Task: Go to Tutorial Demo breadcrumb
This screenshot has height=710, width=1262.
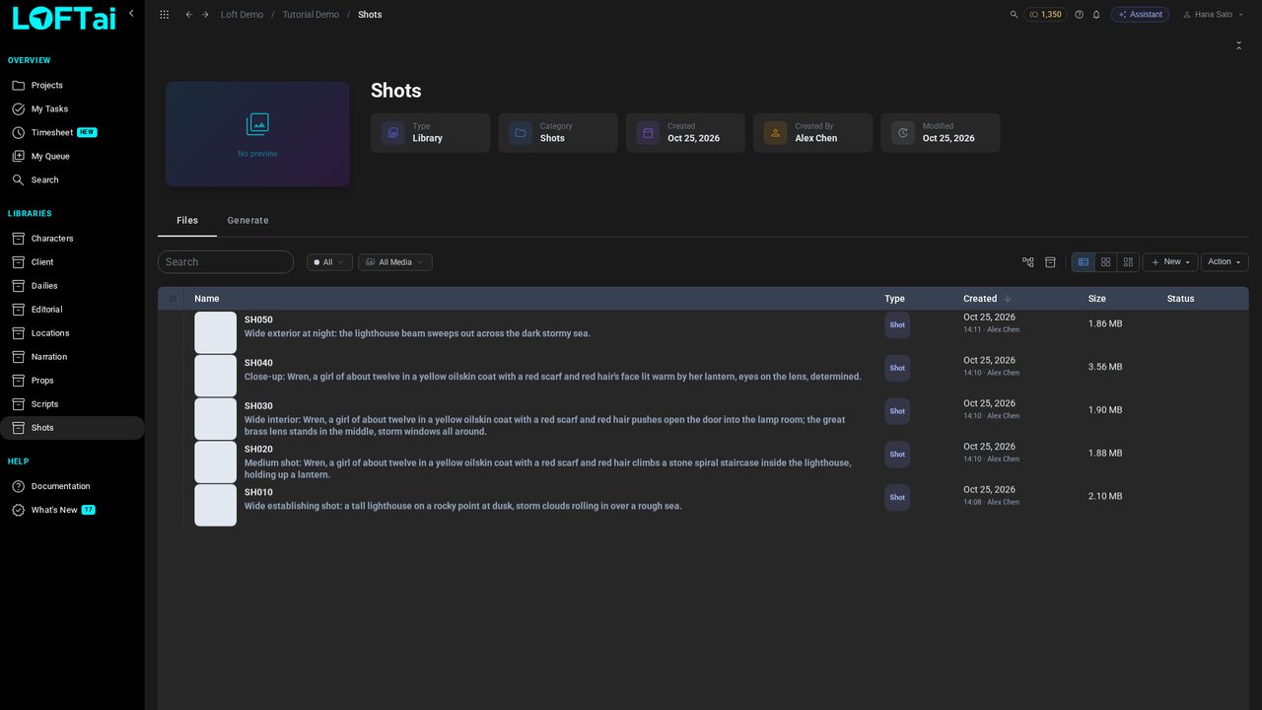Action: click(311, 15)
